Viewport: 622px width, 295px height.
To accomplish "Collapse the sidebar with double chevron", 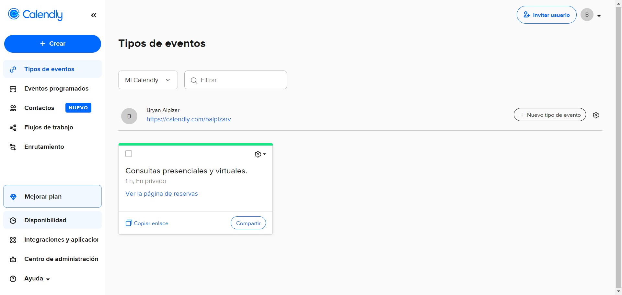I will [x=94, y=15].
